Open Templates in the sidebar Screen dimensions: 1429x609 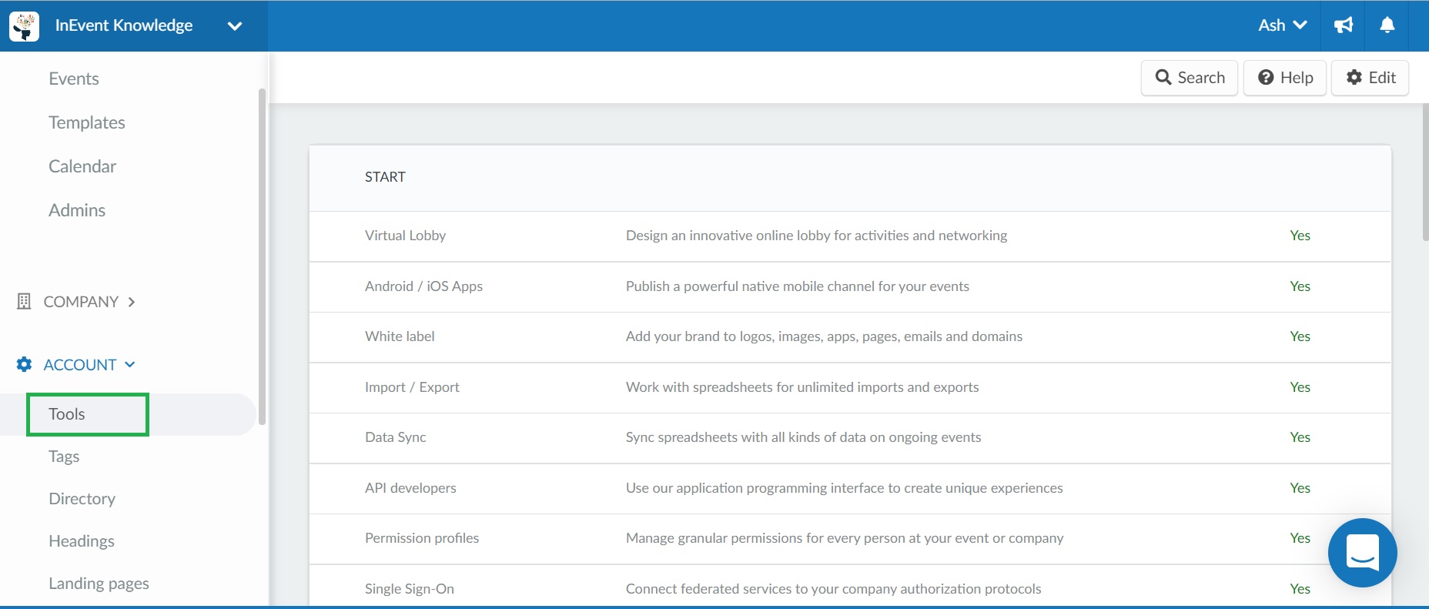click(x=87, y=122)
